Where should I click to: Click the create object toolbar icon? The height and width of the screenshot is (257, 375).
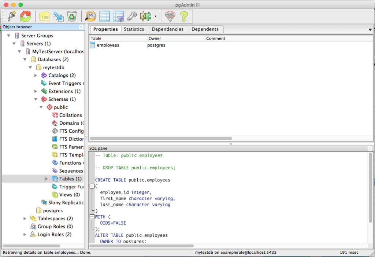click(58, 16)
